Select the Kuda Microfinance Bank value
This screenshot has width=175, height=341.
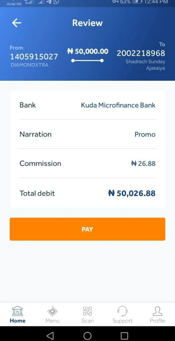pos(118,105)
